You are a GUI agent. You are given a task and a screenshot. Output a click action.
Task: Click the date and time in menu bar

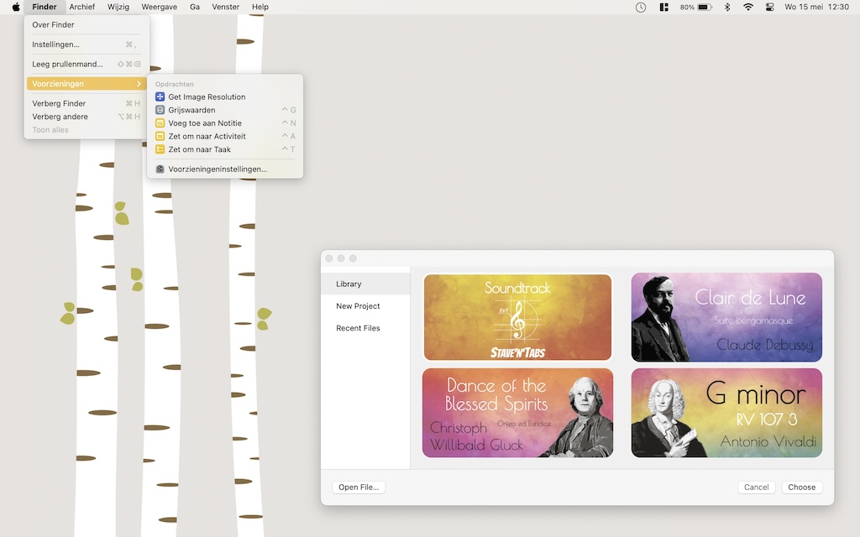coord(816,7)
